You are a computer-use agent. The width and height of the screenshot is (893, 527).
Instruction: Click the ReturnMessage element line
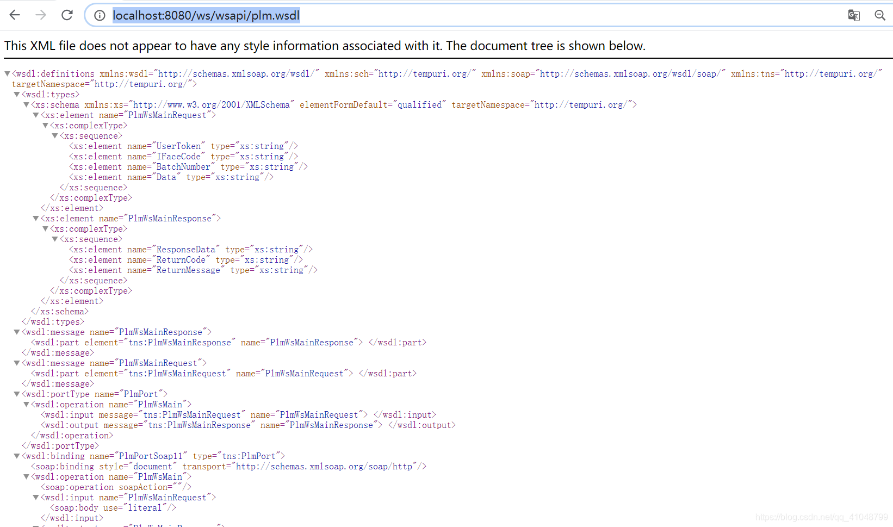[x=193, y=270]
